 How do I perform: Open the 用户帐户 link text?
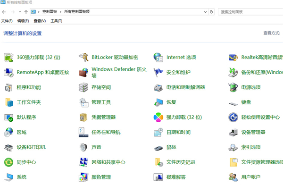coord(251,177)
